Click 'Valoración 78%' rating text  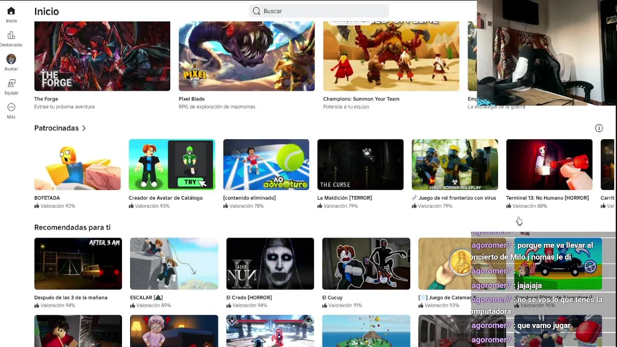pyautogui.click(x=246, y=206)
